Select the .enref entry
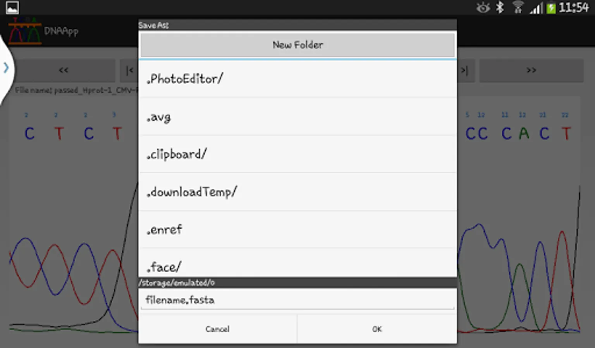 click(x=297, y=230)
